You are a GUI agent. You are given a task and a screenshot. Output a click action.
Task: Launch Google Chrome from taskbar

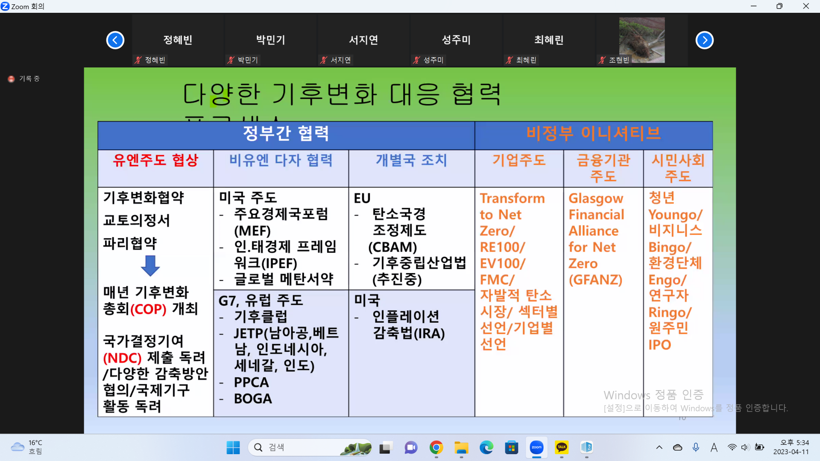tap(436, 447)
